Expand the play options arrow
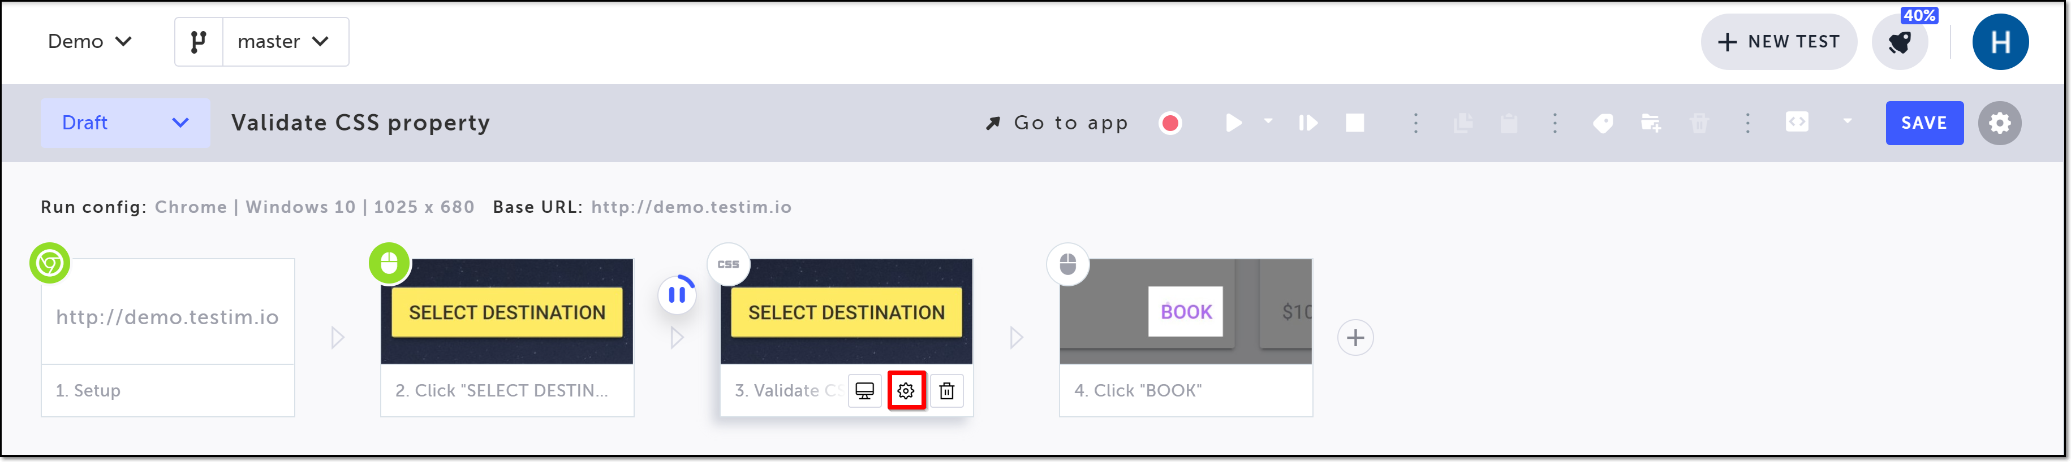 [x=1269, y=121]
